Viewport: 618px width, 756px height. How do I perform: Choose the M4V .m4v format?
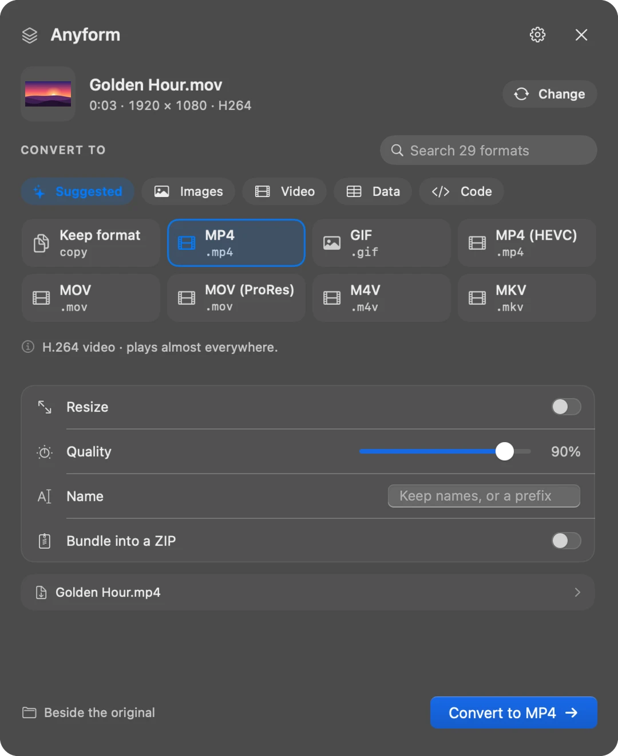(x=382, y=298)
